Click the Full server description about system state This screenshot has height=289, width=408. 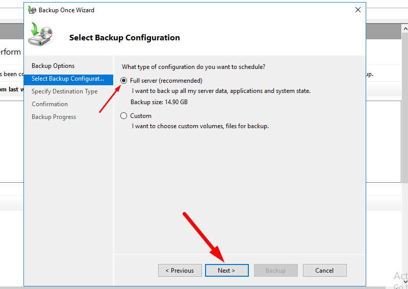(x=221, y=91)
